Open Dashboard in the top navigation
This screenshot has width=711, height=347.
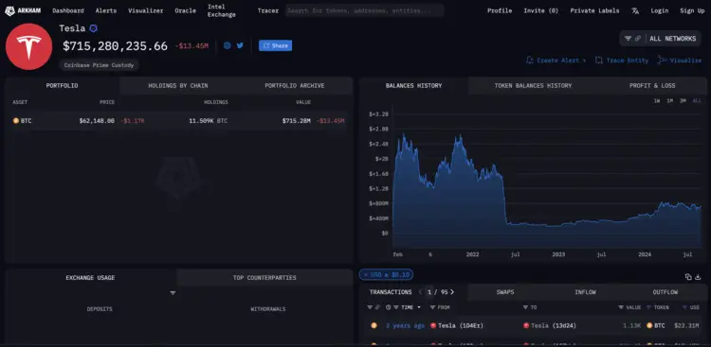click(68, 10)
